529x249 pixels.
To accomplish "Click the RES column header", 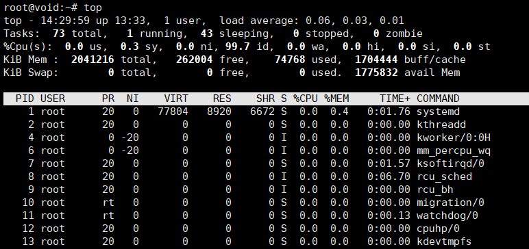I will point(222,99).
